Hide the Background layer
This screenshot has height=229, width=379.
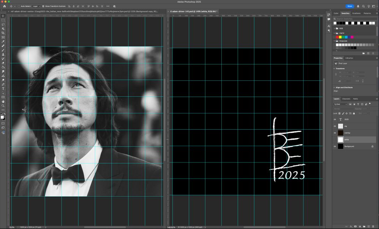335,147
